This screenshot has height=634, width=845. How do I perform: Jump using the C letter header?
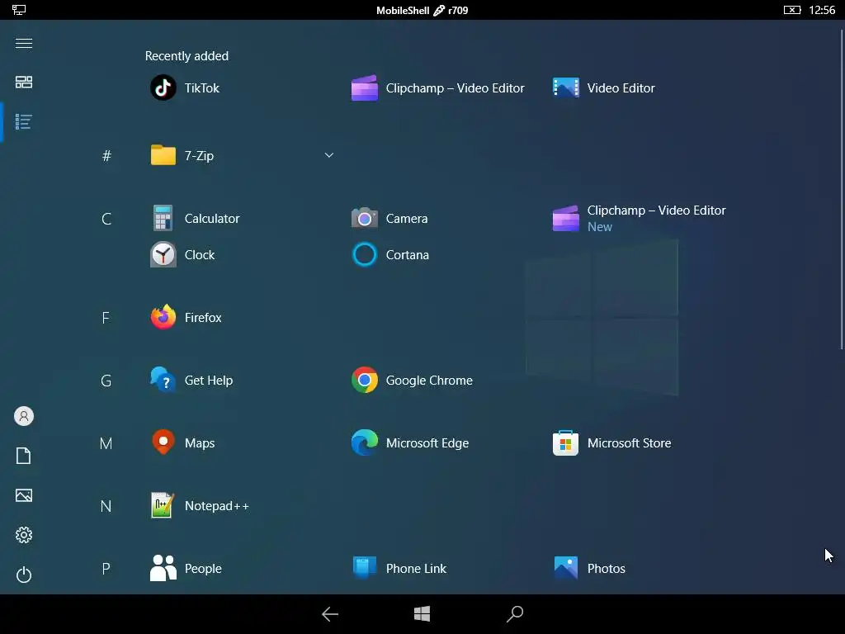click(x=106, y=219)
